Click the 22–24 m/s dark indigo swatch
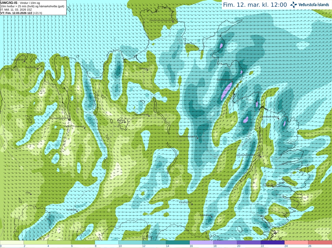332x248 pixels. 273,243
